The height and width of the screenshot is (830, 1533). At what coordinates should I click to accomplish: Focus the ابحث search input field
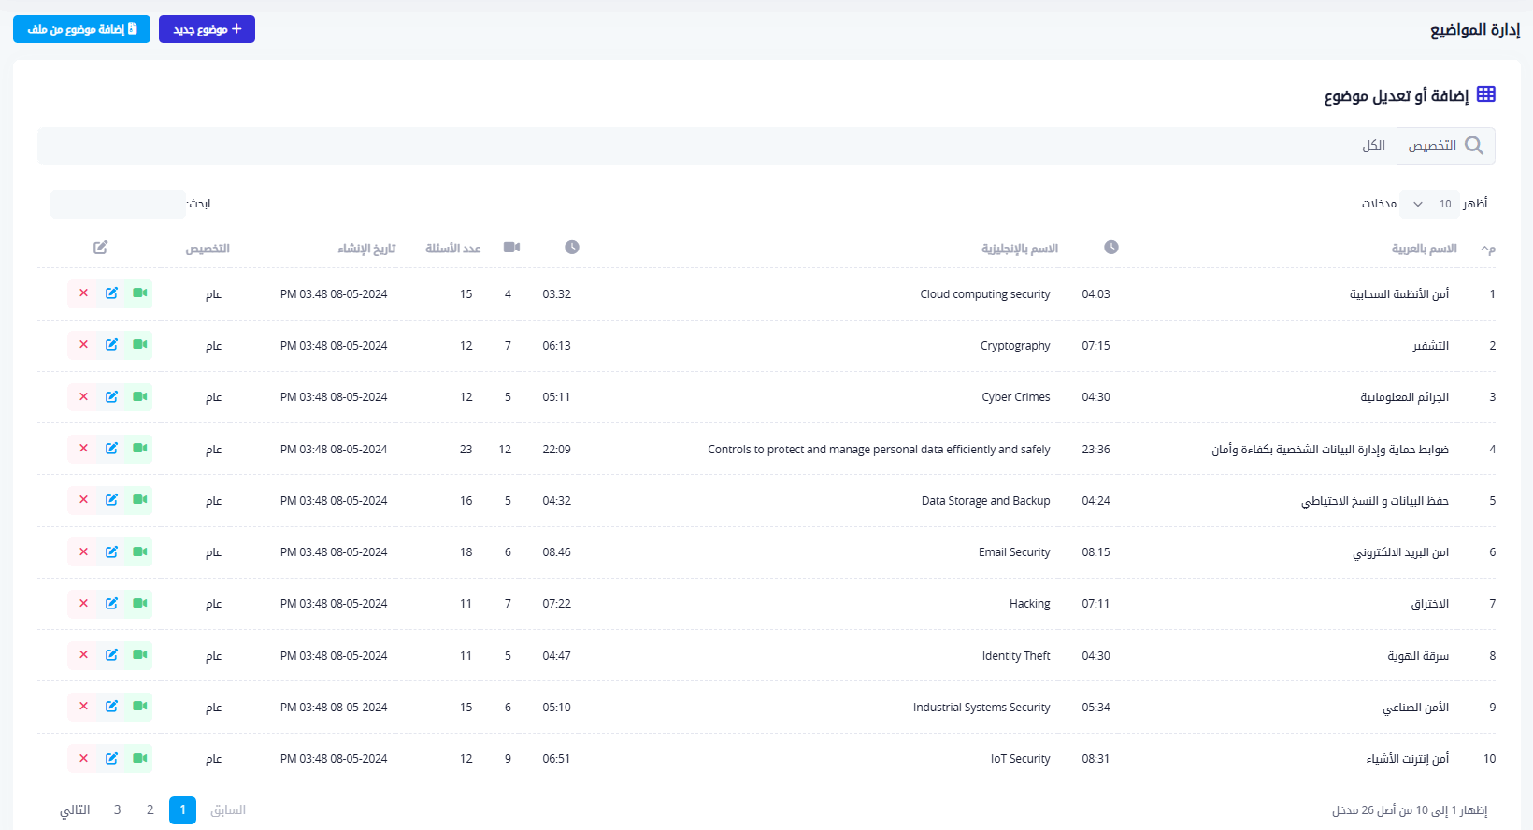(118, 204)
